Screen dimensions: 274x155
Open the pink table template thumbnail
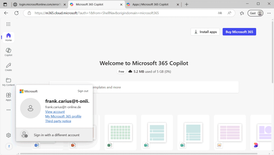(230, 132)
